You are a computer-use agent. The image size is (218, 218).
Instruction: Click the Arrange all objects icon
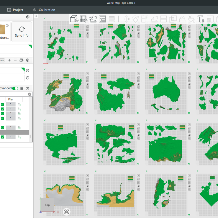point(102,19)
